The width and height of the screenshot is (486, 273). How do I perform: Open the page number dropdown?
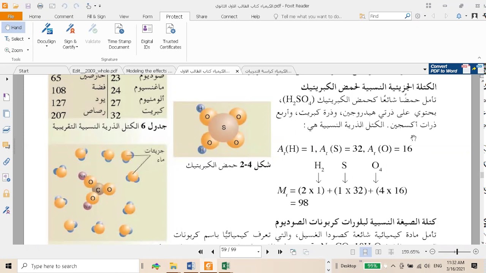[x=258, y=252]
